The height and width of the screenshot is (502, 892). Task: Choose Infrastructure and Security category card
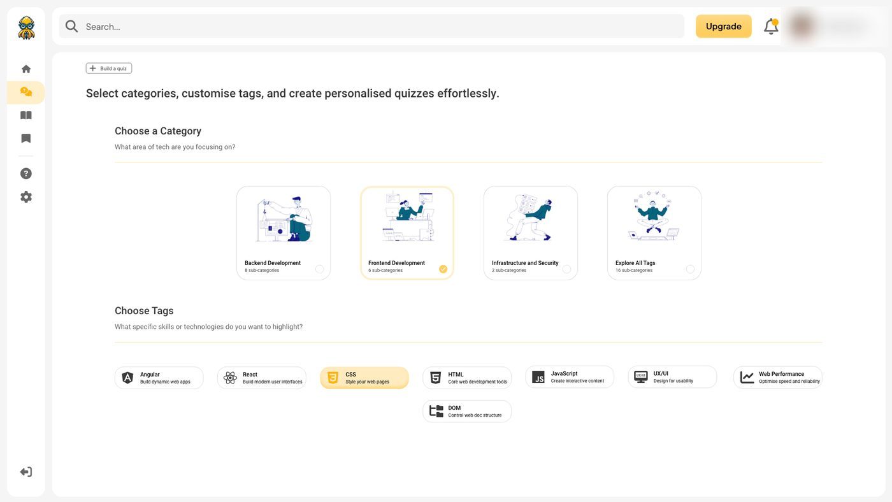click(531, 233)
